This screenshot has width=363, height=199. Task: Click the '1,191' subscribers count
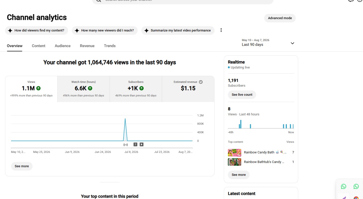coord(233,81)
